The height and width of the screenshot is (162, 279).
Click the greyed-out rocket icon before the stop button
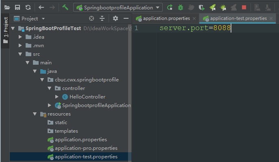[233, 7]
